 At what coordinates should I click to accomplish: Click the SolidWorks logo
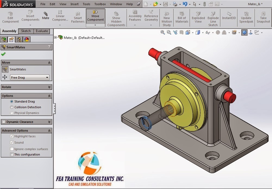tap(18, 4)
